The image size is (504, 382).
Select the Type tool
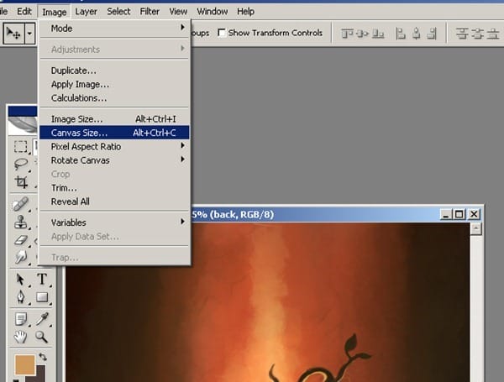click(42, 279)
